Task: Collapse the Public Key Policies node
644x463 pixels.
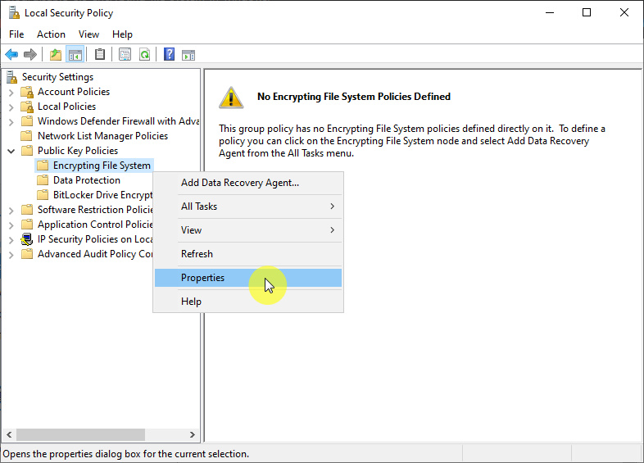Action: (x=11, y=151)
